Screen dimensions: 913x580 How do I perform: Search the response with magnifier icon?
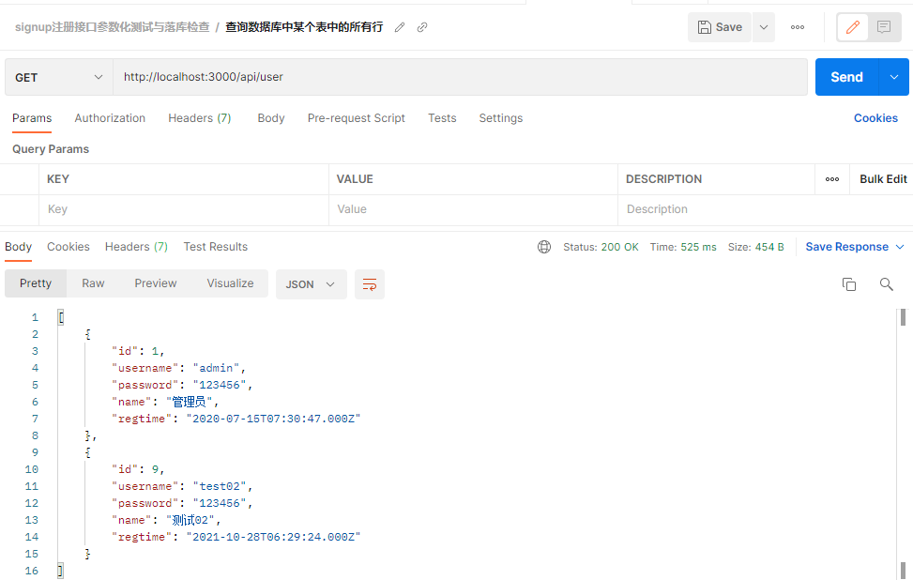886,284
